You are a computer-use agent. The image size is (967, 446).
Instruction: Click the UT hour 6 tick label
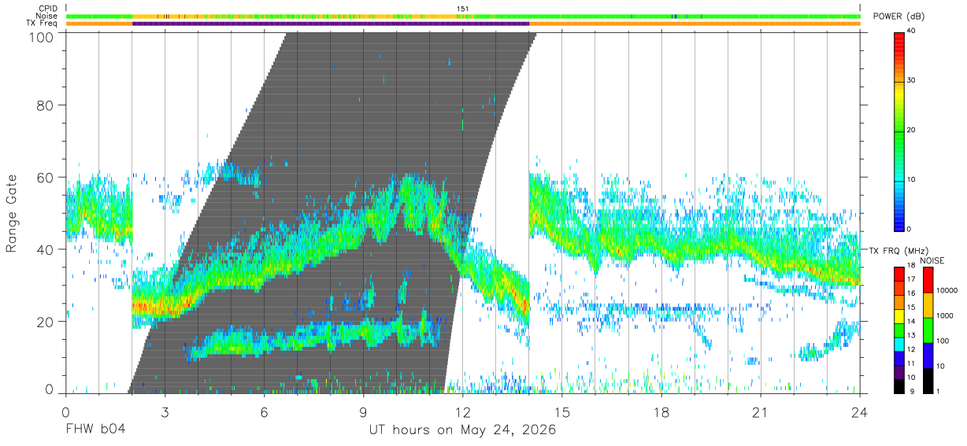point(264,411)
